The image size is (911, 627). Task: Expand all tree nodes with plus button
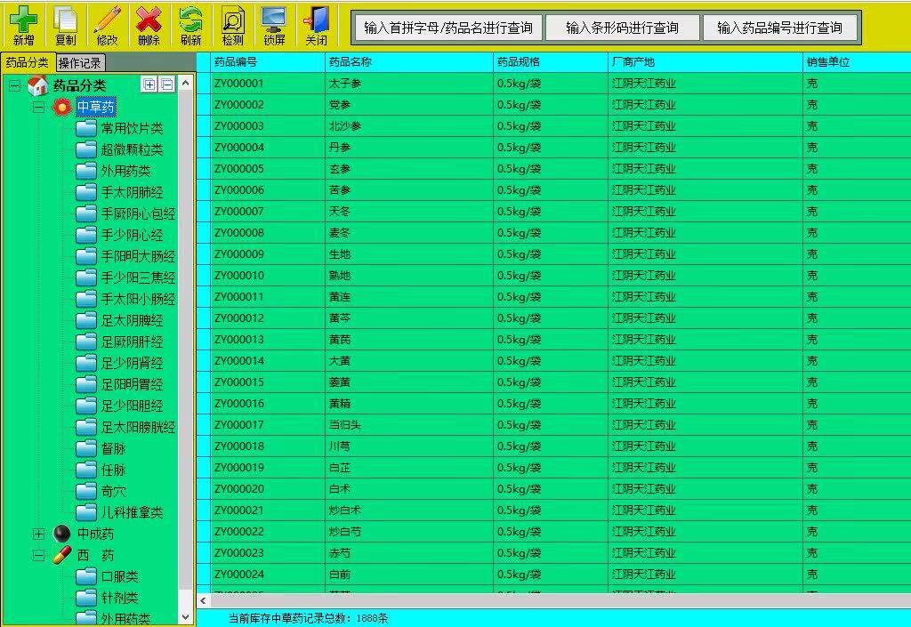149,84
